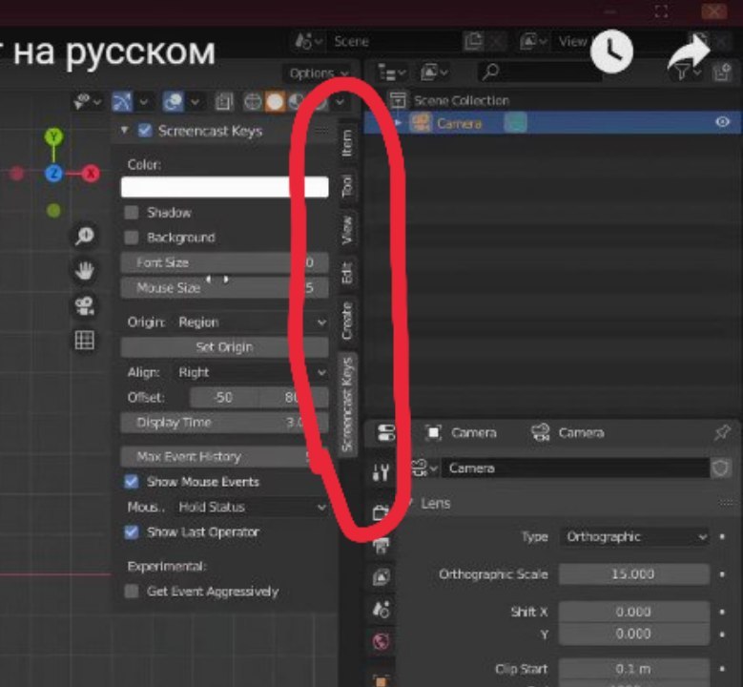Select wireframe viewport shading sphere
Screen dimensions: 743x687
[253, 101]
